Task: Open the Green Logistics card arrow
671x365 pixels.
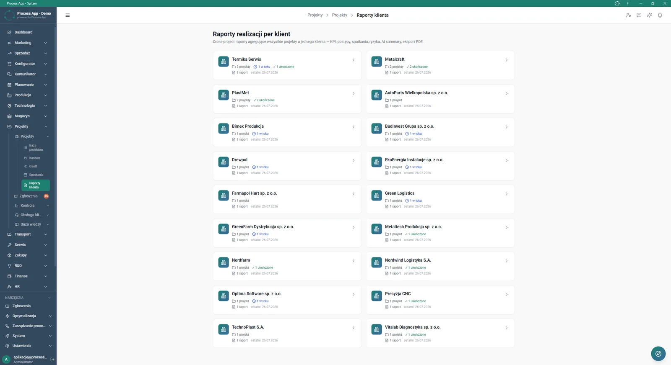Action: pyautogui.click(x=507, y=194)
